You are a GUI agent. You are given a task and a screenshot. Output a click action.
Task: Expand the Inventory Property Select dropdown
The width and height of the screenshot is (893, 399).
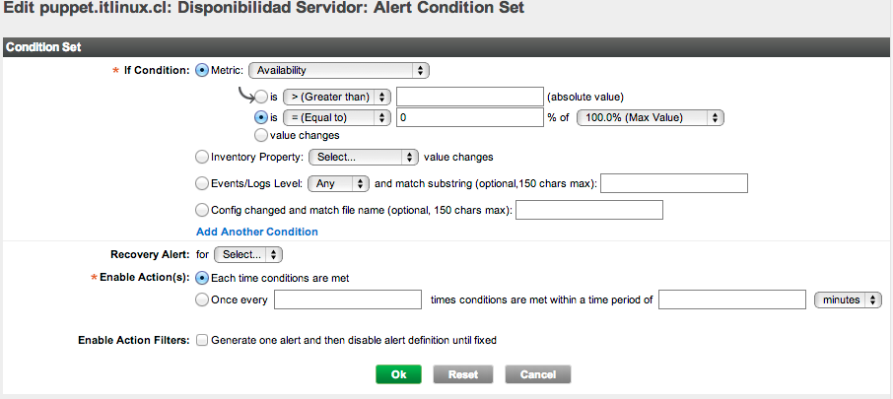[x=364, y=156]
